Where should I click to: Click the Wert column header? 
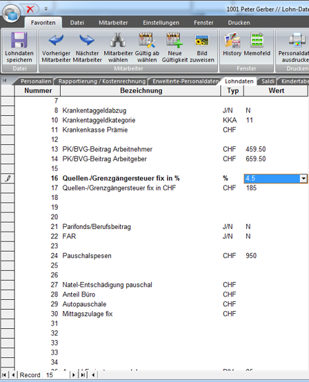tap(276, 90)
